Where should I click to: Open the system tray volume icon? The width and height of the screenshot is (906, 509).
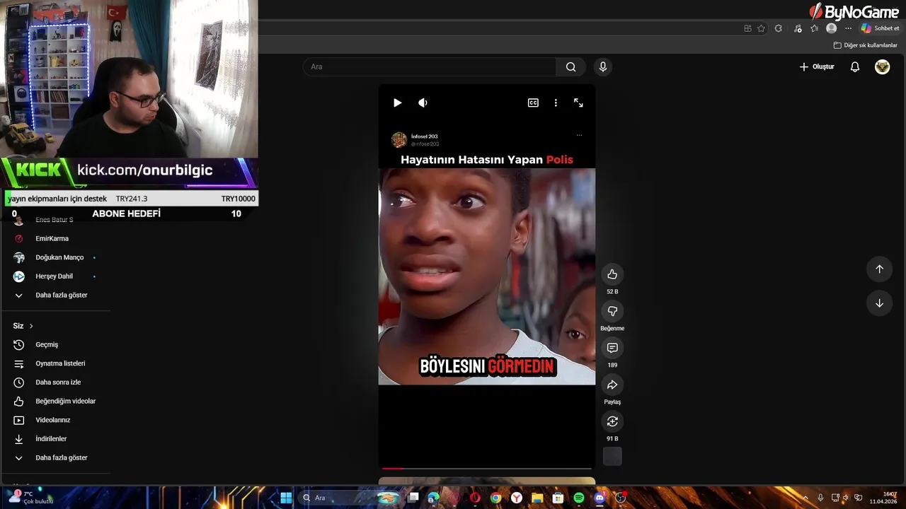pyautogui.click(x=845, y=498)
